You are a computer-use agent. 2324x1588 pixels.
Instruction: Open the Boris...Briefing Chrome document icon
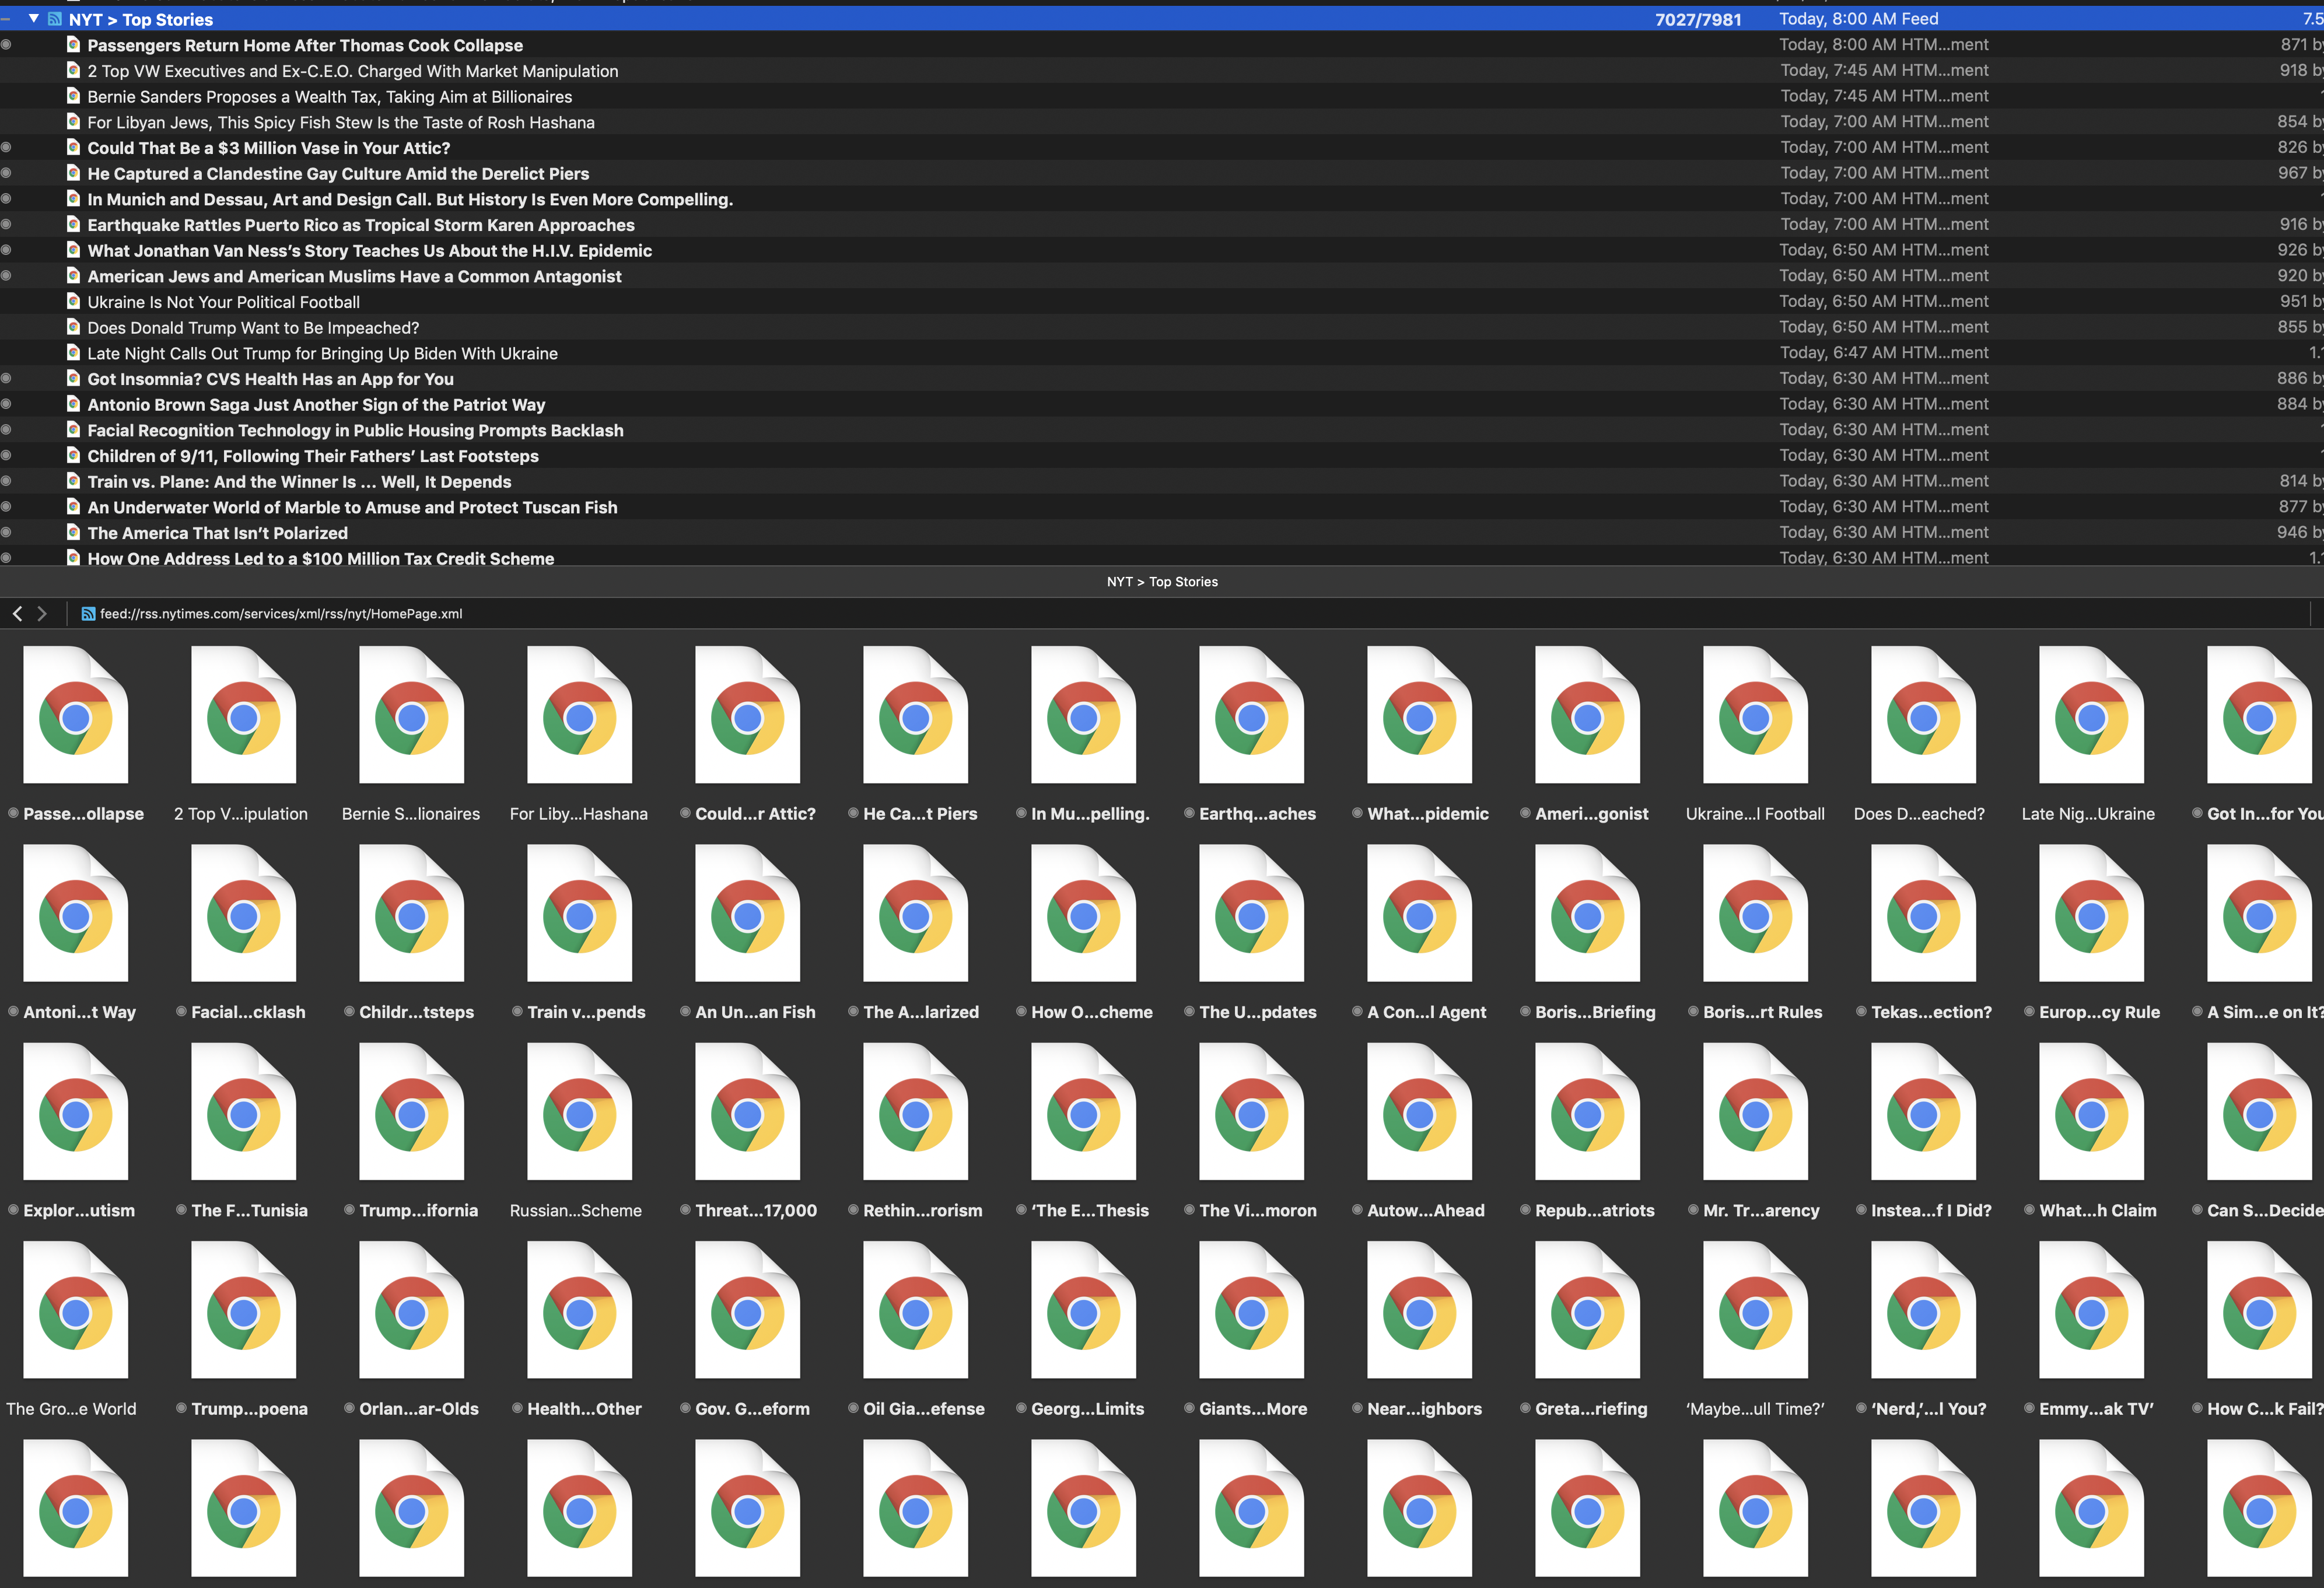click(x=1588, y=912)
